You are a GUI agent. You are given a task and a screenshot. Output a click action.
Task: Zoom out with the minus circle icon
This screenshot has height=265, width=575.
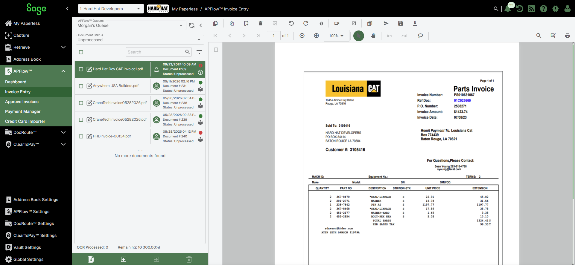click(x=302, y=36)
